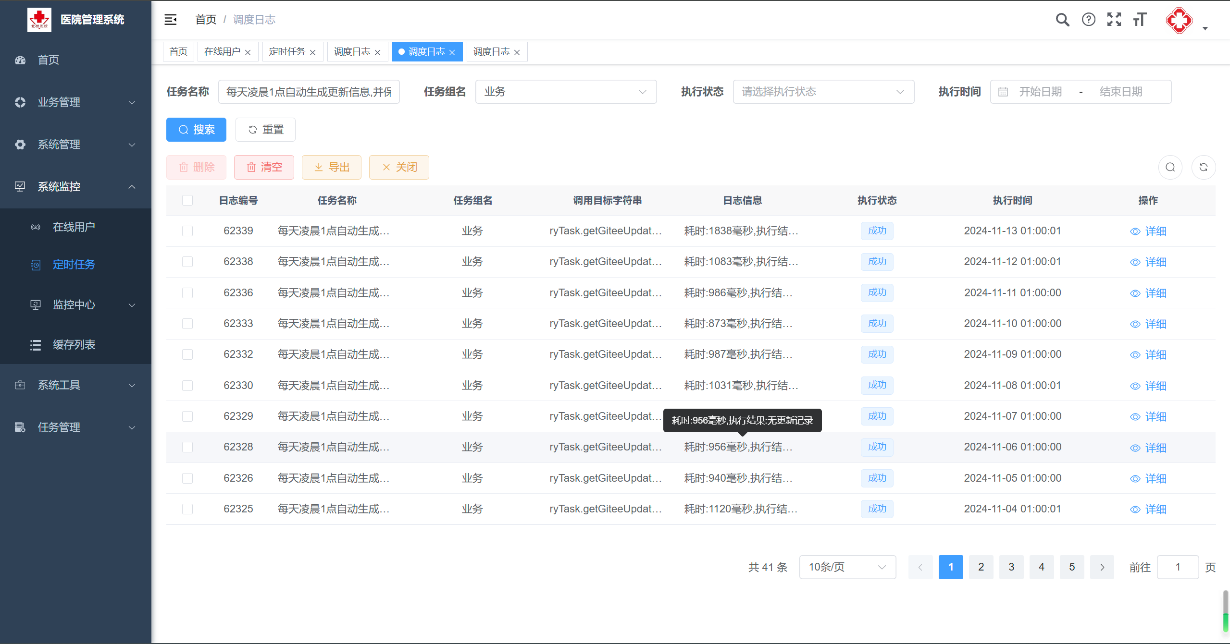This screenshot has height=644, width=1230.
Task: Click the font size icon
Action: pos(1140,20)
